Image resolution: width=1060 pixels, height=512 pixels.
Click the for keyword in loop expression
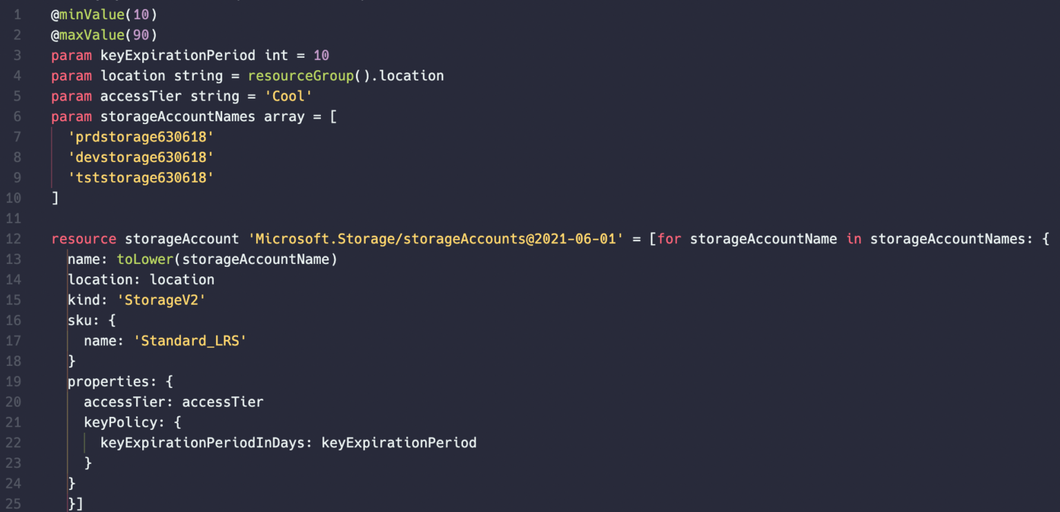click(x=669, y=239)
